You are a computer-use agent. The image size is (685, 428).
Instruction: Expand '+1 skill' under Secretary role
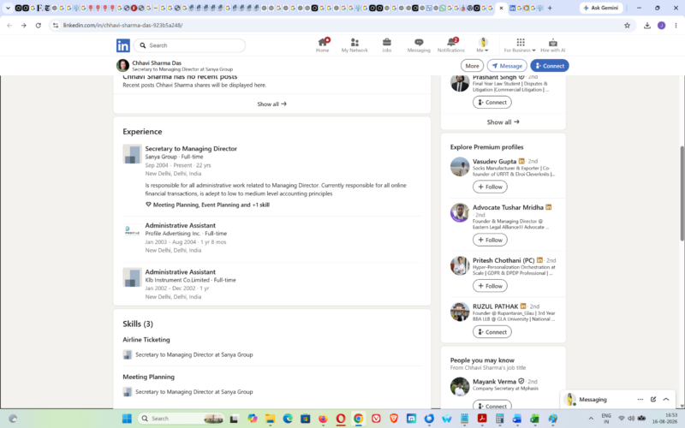[260, 205]
